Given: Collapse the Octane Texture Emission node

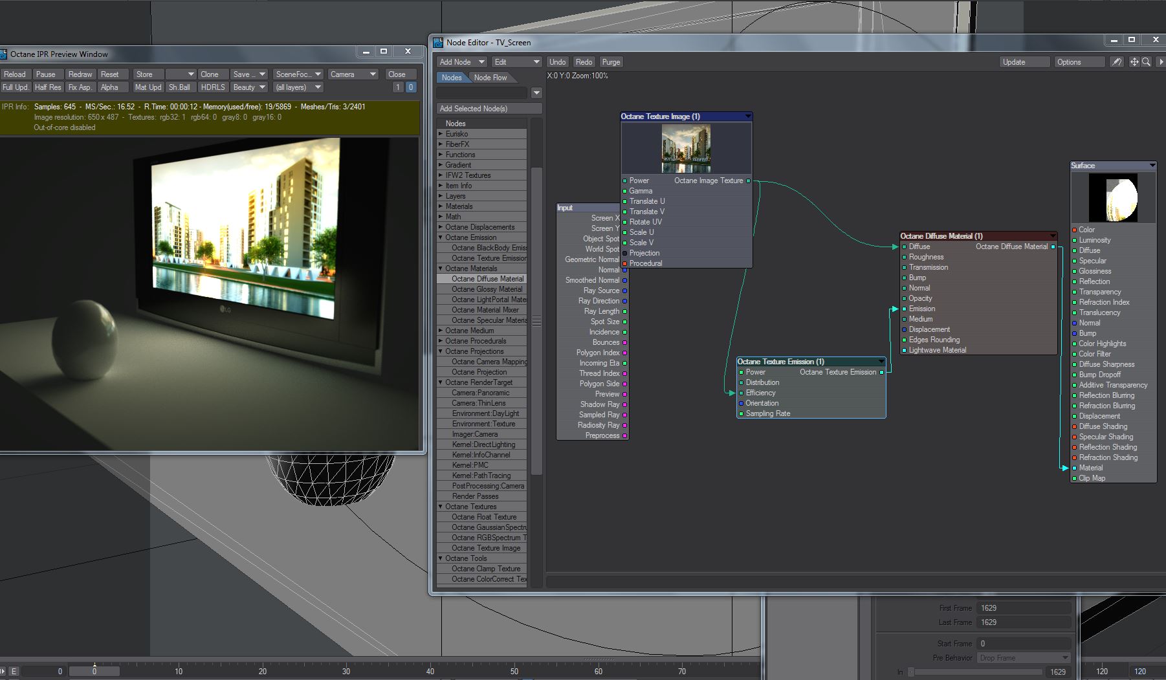Looking at the screenshot, I should pyautogui.click(x=881, y=362).
